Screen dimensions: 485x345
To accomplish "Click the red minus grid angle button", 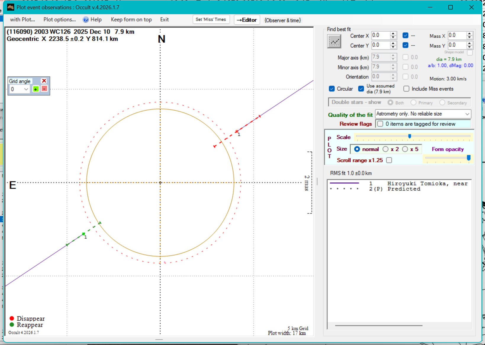I will click(44, 89).
